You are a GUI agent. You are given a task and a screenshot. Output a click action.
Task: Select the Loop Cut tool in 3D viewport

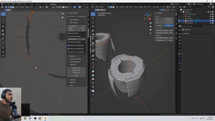click(x=93, y=64)
